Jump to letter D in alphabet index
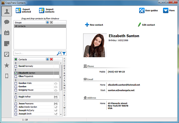 pyautogui.click(x=64, y=66)
